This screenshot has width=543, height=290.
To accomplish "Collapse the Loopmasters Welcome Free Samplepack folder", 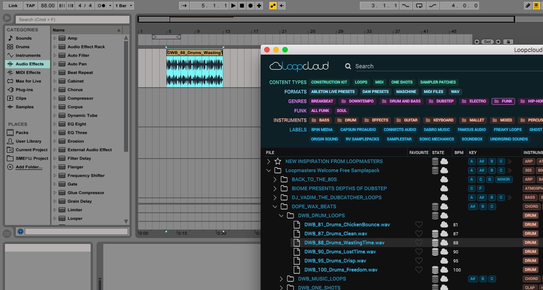I will [x=269, y=170].
